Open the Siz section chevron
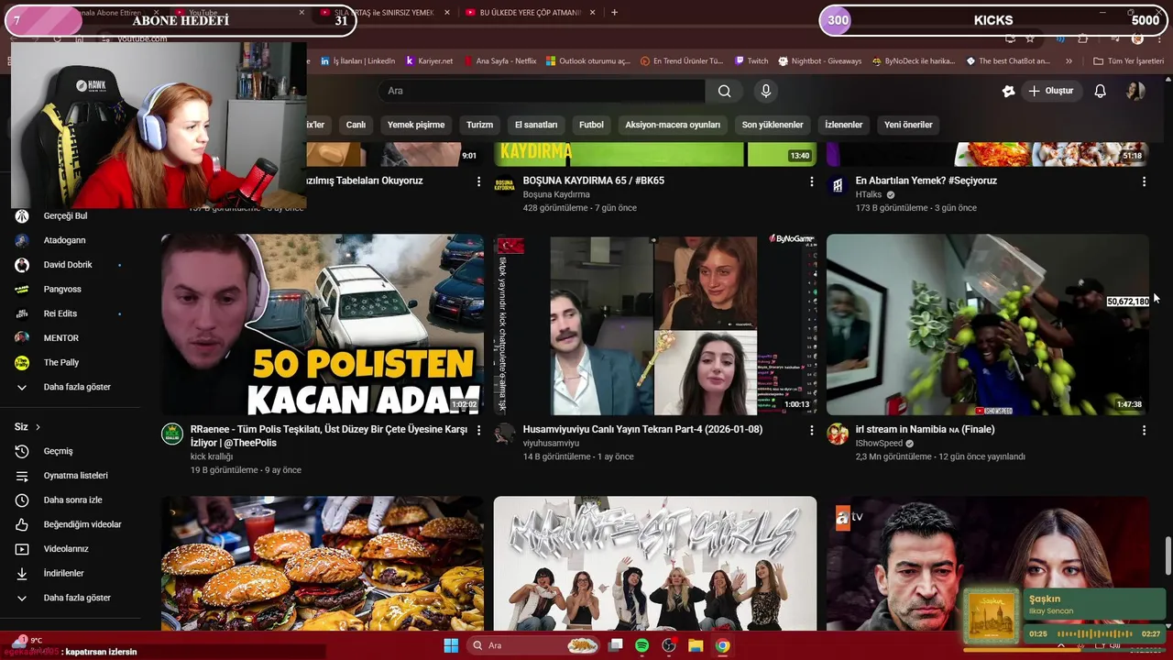 tap(38, 427)
